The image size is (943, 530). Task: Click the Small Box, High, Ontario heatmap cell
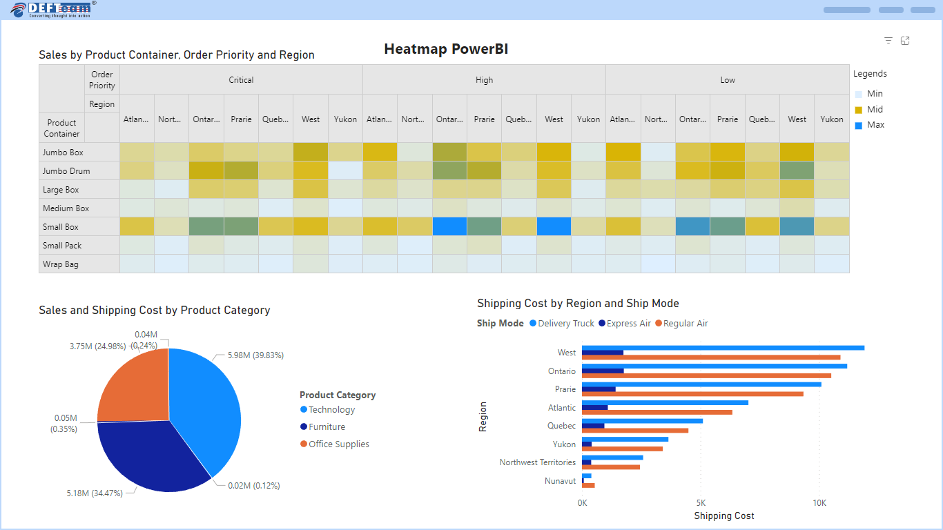[x=449, y=227]
